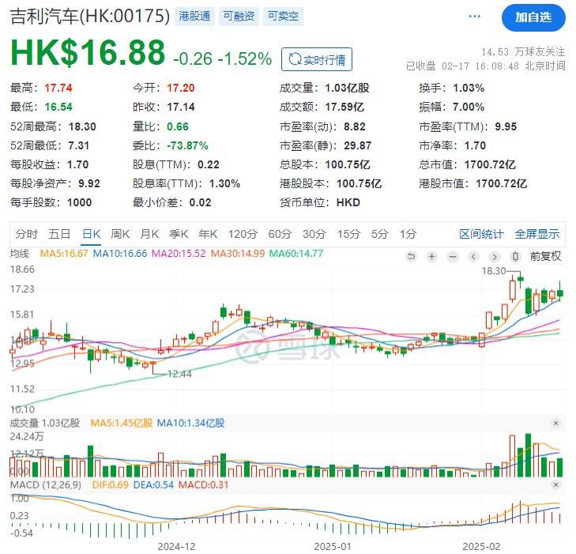Image resolution: width=576 pixels, height=554 pixels.
Task: Click the MA30:14.99 moving average label
Action: click(x=239, y=255)
